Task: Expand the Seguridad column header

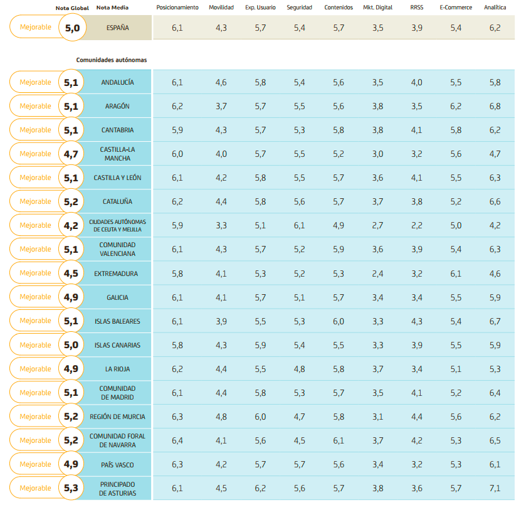Action: 299,8
